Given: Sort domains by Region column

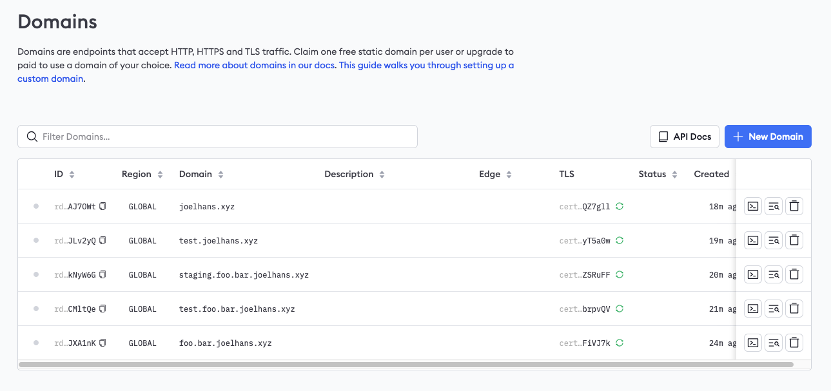Looking at the screenshot, I should pos(160,175).
